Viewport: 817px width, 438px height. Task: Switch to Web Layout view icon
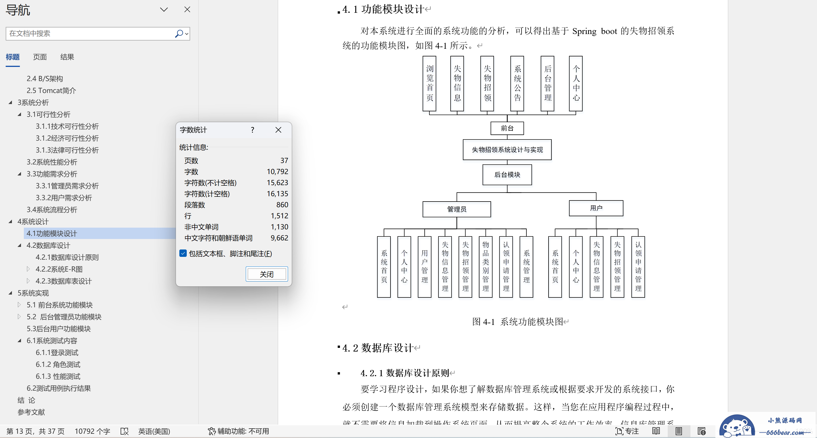[702, 431]
